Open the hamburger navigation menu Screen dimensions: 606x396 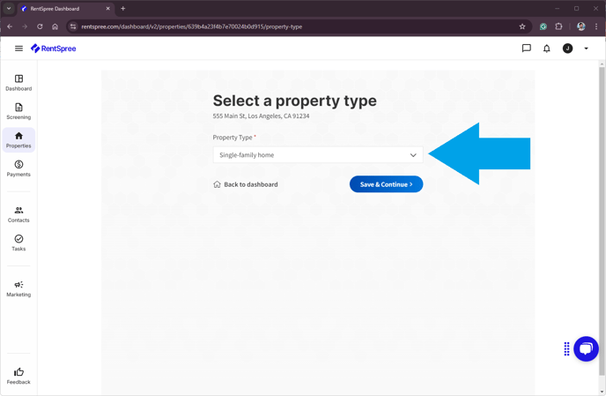[x=18, y=49]
